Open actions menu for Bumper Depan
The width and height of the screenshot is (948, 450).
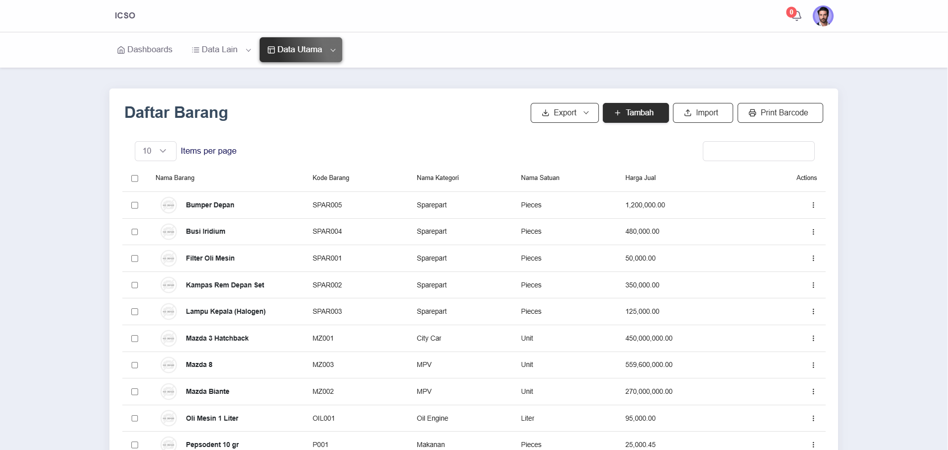pyautogui.click(x=813, y=205)
